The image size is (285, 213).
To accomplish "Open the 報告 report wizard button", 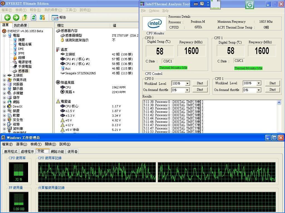I will (59, 17).
